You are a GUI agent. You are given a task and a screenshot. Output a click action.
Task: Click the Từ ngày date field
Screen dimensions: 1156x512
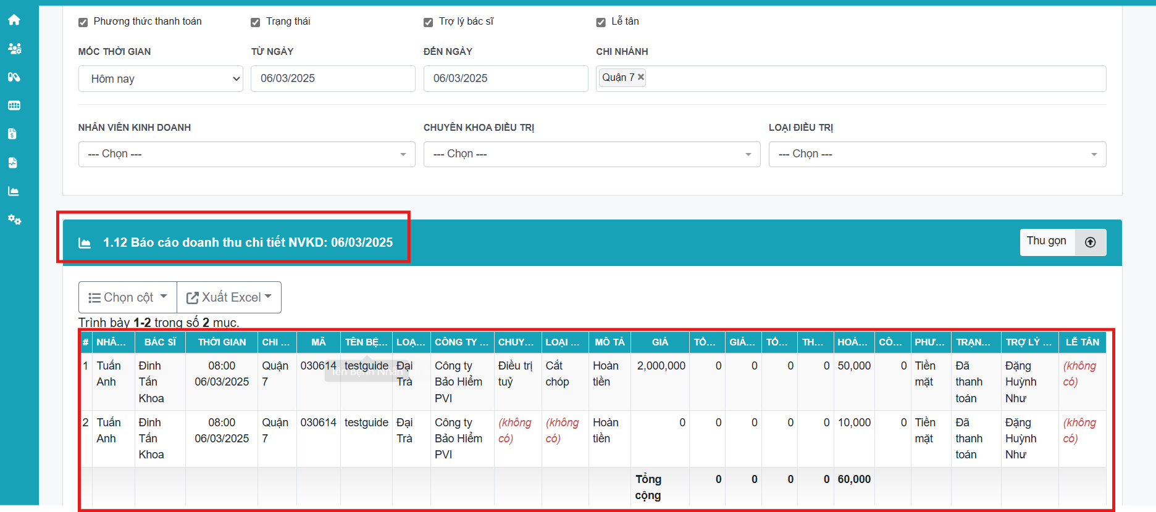332,79
